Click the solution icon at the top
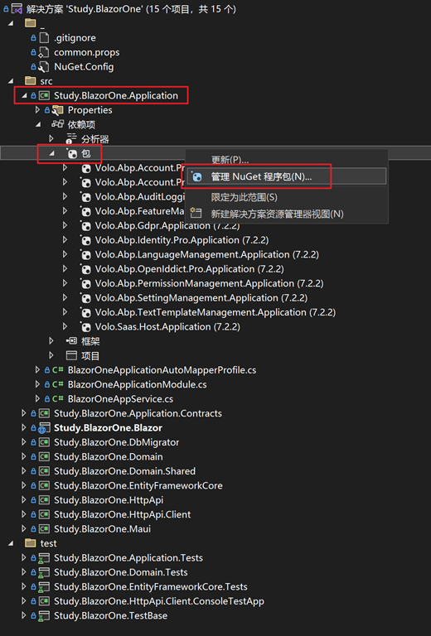This screenshot has height=636, width=431. [17, 8]
